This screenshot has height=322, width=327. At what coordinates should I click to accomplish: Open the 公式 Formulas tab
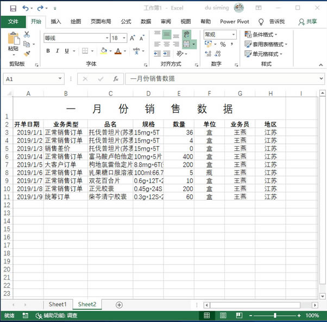[126, 22]
